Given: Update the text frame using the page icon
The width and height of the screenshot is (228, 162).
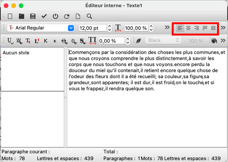Looking at the screenshot, I should [x=78, y=16].
